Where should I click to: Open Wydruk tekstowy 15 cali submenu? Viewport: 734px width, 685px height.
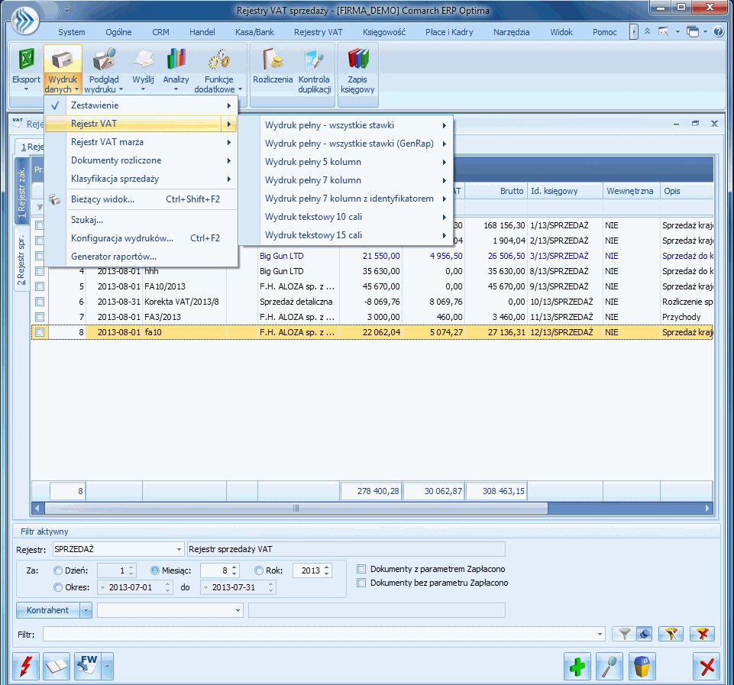pos(356,235)
